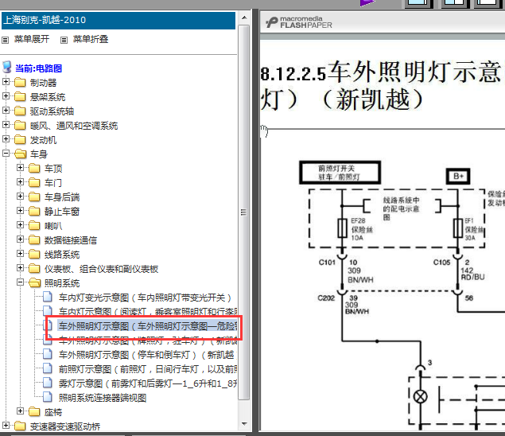Click the 当前:电路图 heading link
Screen dimensions: 505x436
[39, 68]
